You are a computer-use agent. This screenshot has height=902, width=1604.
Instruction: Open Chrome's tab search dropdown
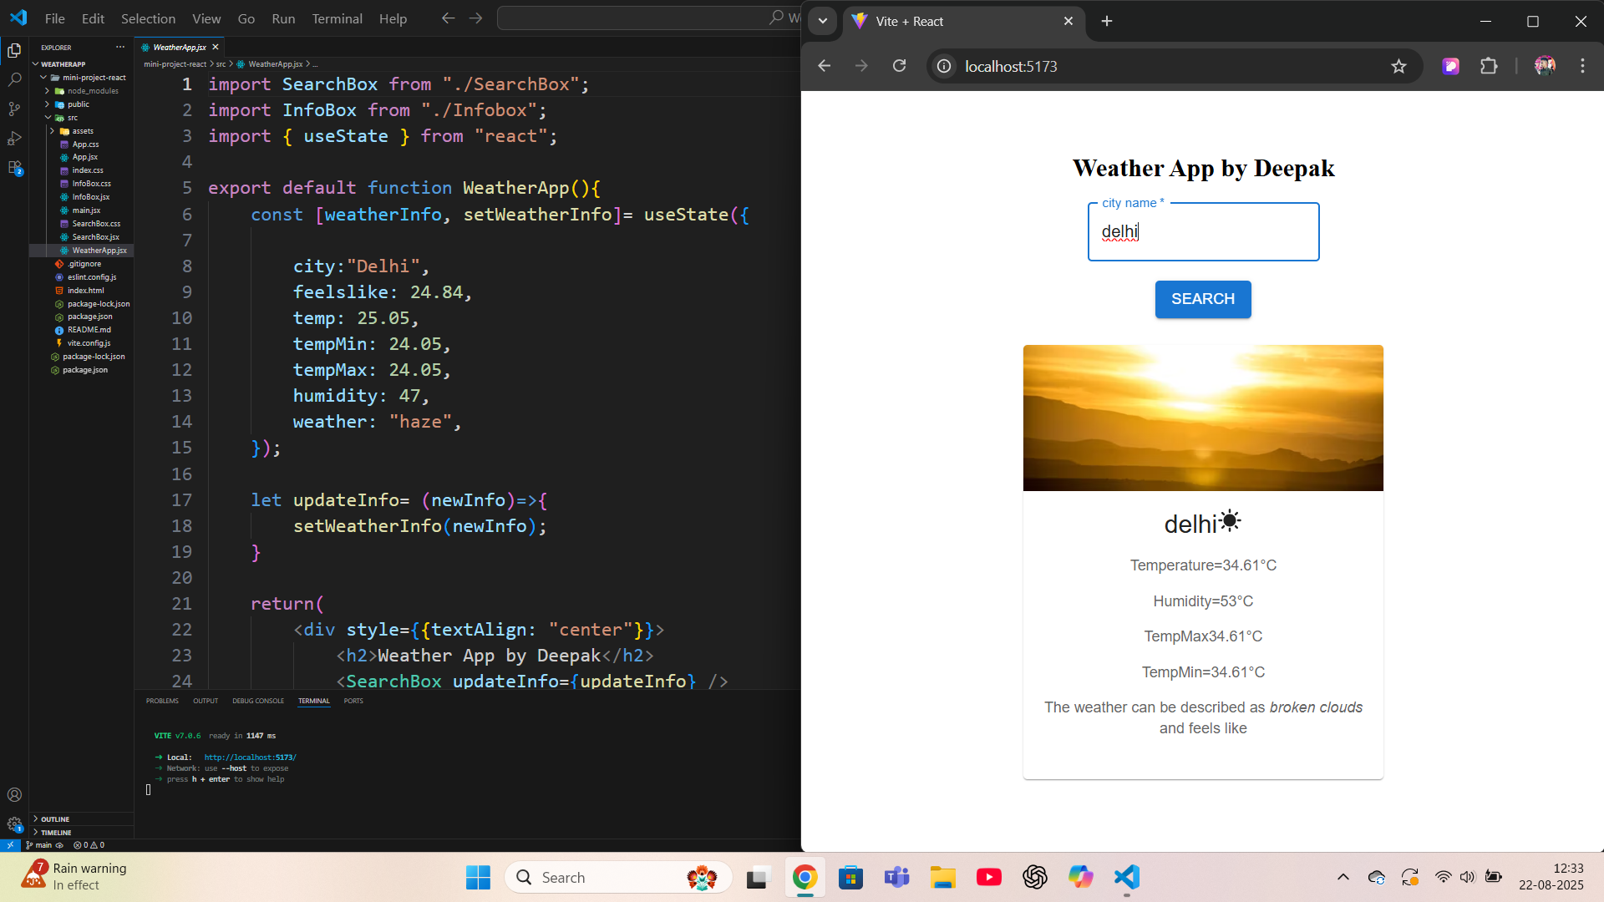823,21
